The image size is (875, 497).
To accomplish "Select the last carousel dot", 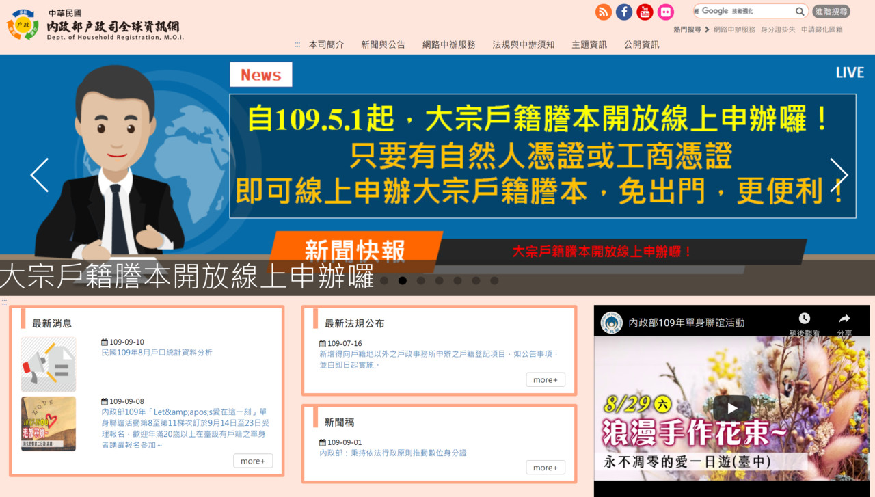I will [x=494, y=280].
